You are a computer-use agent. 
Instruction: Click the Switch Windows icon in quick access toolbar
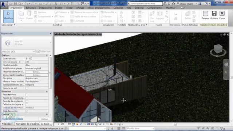tap(83, 4)
